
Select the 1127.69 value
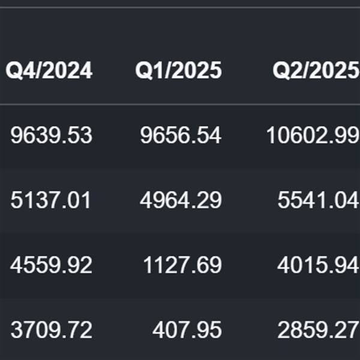click(182, 265)
